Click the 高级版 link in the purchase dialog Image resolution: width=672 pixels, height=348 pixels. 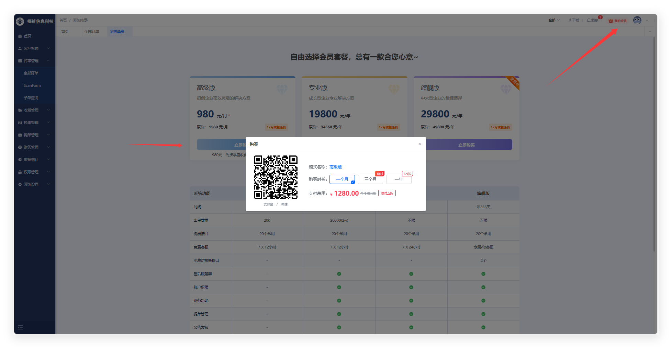point(335,167)
